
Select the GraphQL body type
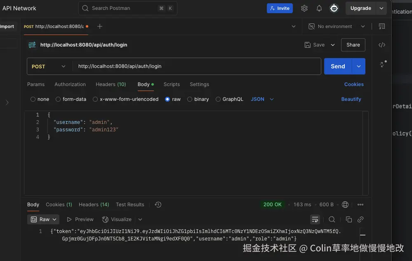218,99
